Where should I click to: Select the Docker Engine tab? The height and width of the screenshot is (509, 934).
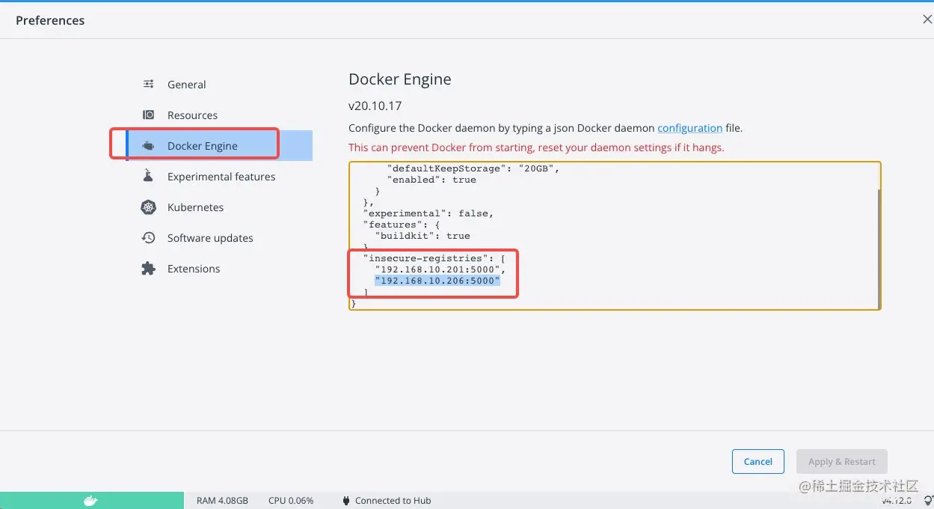pos(219,146)
